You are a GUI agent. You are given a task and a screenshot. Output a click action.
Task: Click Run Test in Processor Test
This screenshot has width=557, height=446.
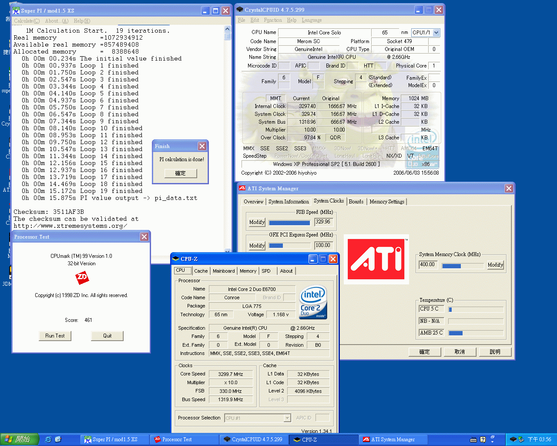point(55,336)
